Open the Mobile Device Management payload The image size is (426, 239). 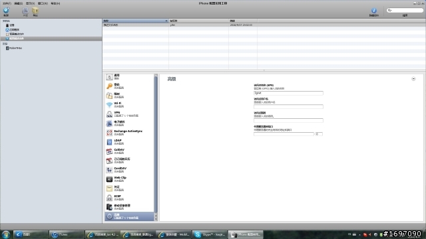[129, 207]
